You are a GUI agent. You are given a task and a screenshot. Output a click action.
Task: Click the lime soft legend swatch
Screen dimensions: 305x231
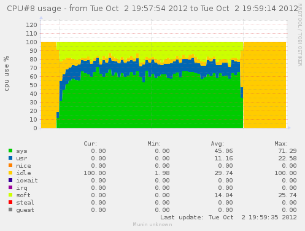(x=10, y=195)
